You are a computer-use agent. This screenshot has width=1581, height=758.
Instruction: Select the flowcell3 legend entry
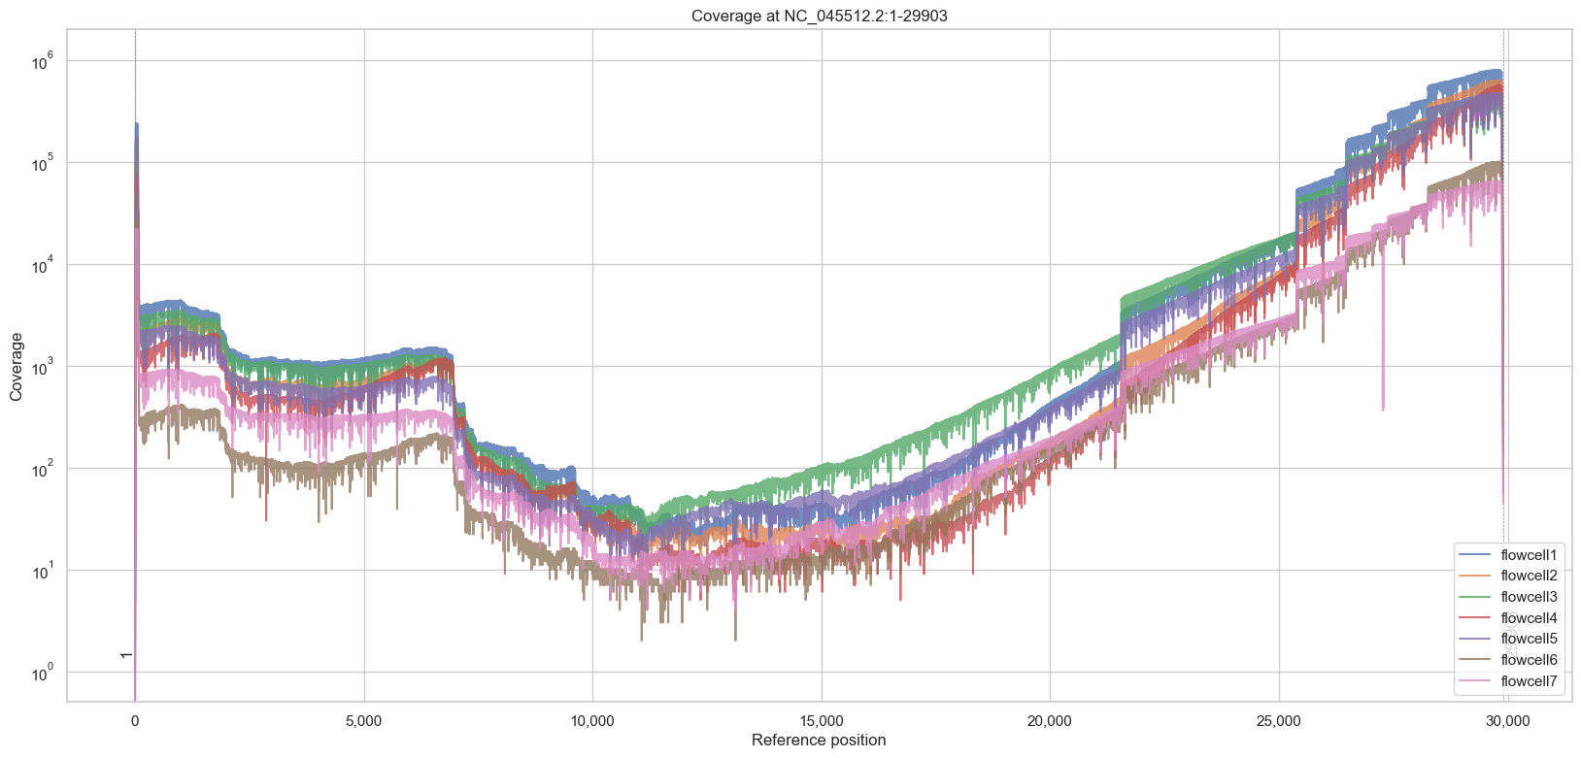pos(1507,597)
